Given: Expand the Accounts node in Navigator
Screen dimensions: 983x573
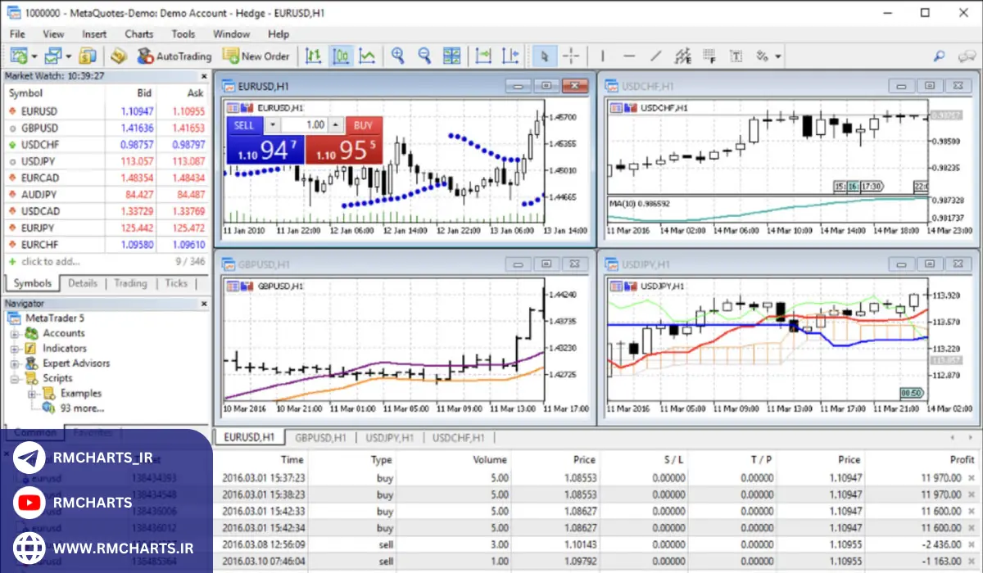Looking at the screenshot, I should click(x=15, y=334).
